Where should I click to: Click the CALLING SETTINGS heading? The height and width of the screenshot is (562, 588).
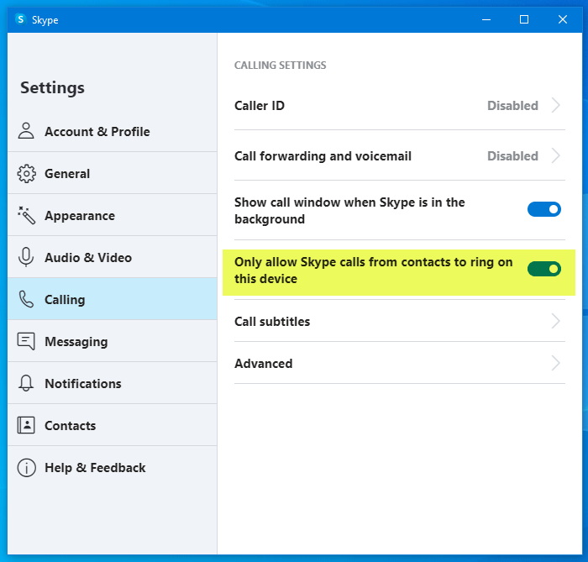[280, 66]
